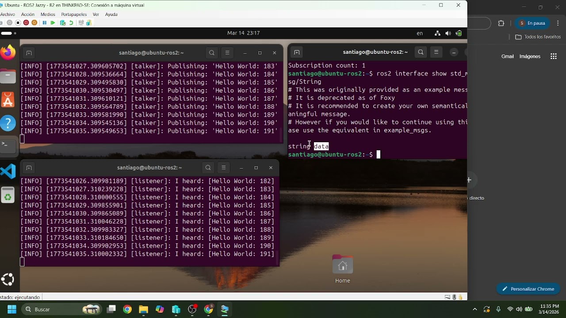Click listener line 'Hello World: 182'
566x318 pixels.
point(147,181)
